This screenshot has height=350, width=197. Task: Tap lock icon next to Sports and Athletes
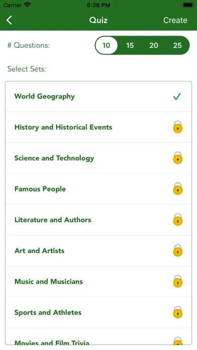coord(178,312)
